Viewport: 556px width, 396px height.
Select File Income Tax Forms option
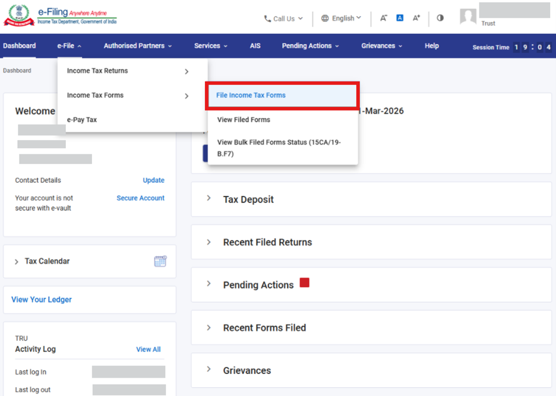(x=251, y=95)
